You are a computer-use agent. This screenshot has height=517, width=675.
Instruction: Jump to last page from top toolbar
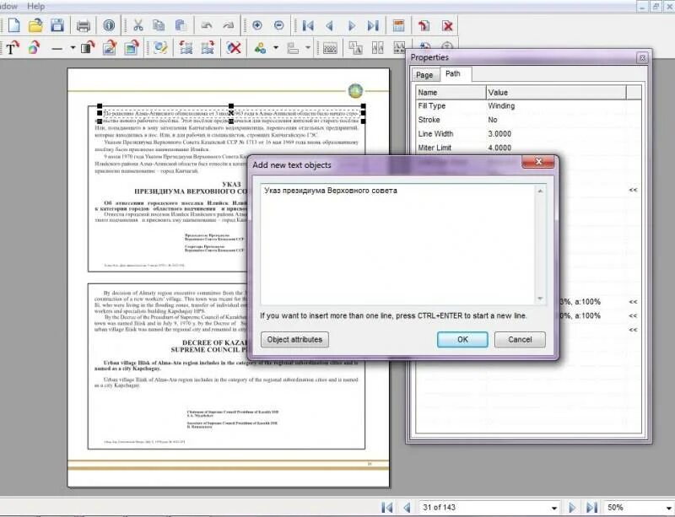373,26
